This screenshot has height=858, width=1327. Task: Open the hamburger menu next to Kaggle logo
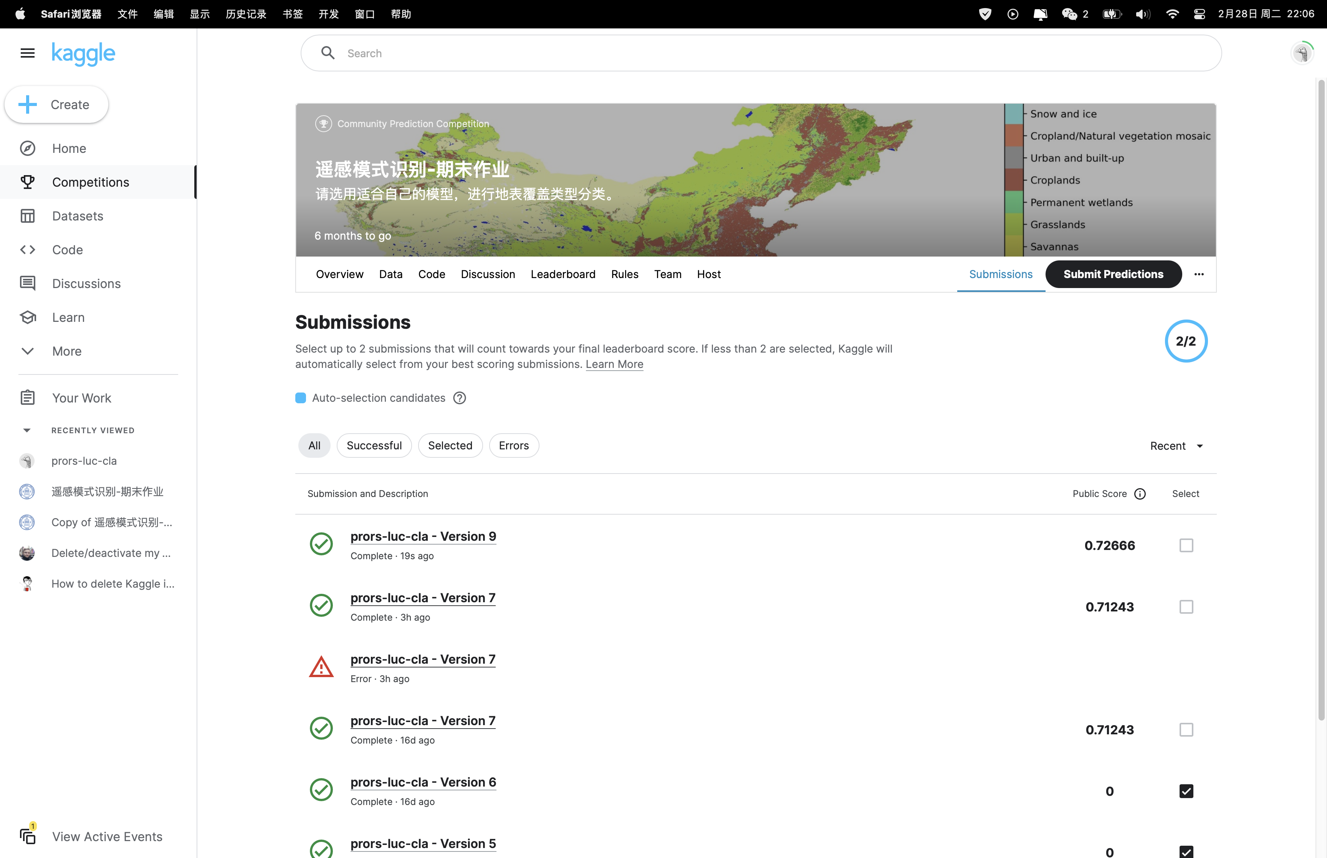27,53
